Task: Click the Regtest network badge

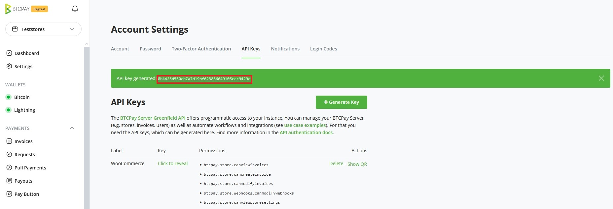Action: click(40, 9)
